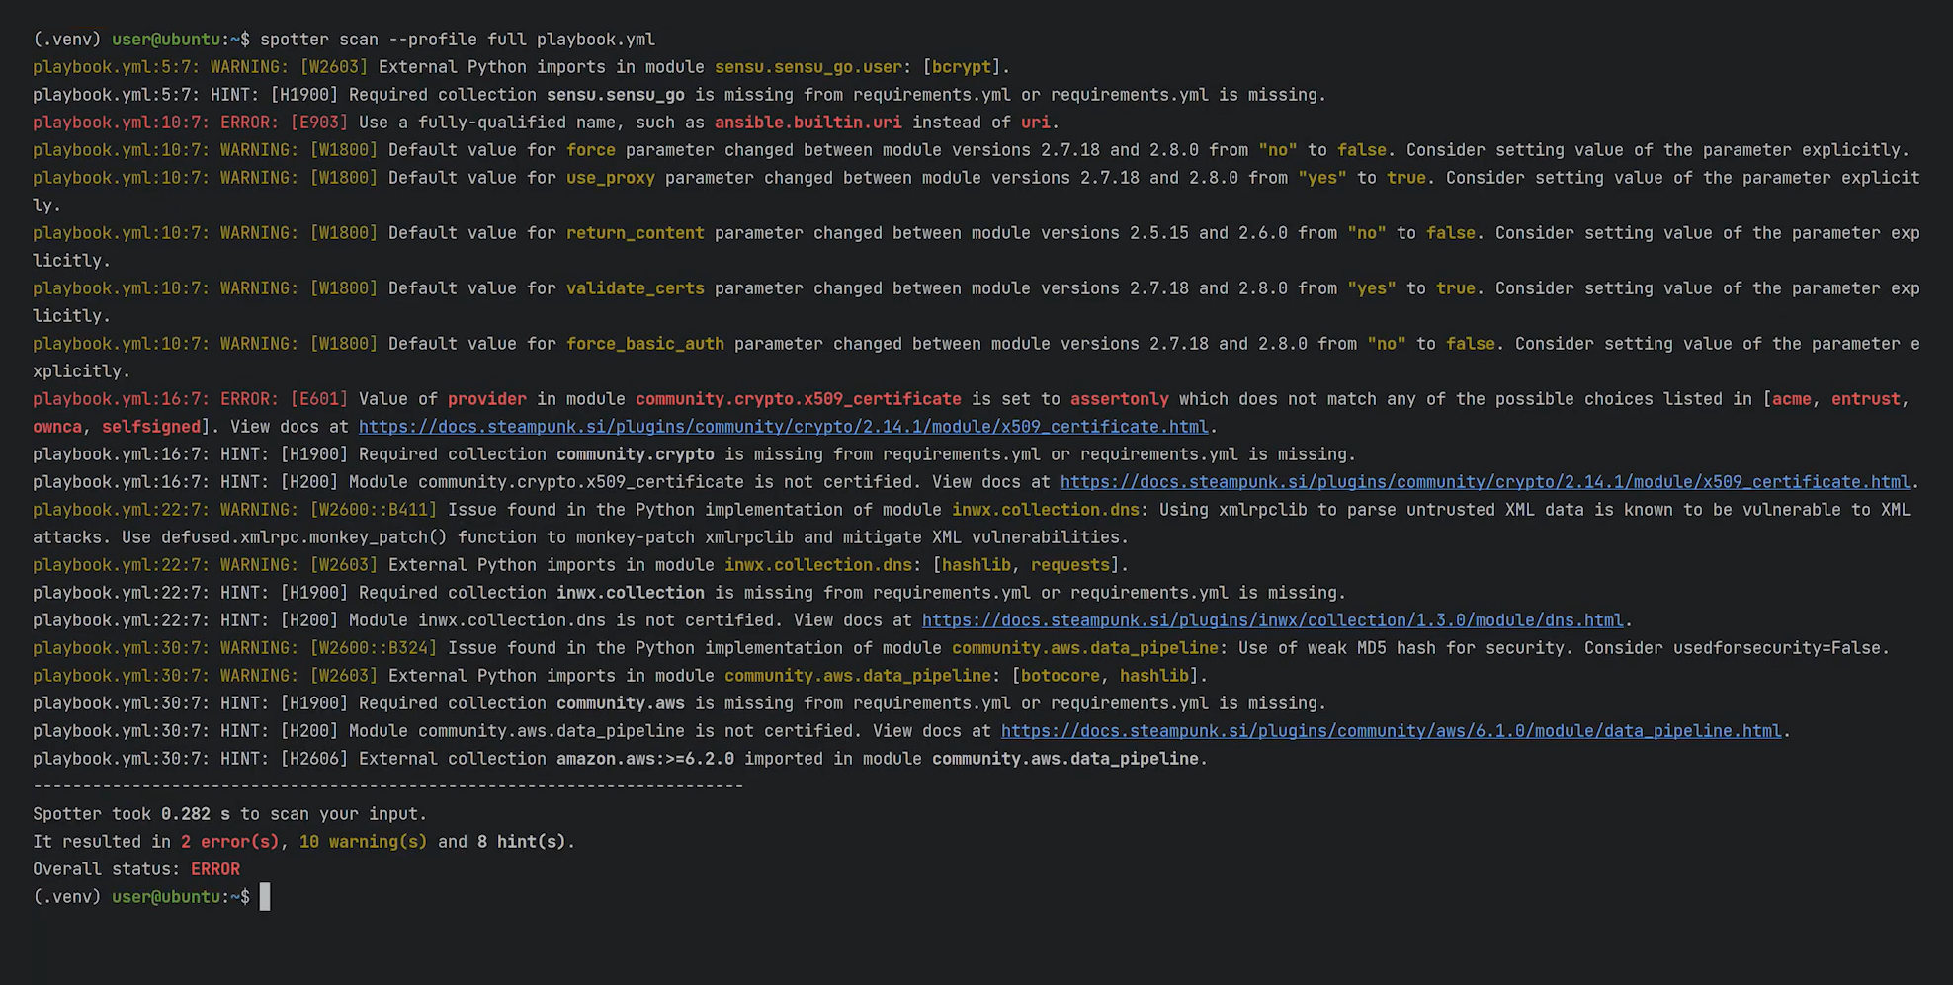
Task: Open x509_certificate docs link in E601 error line
Action: coord(783,427)
